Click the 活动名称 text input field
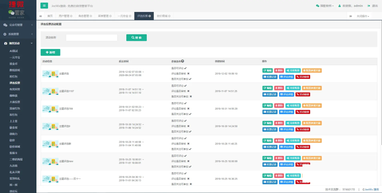382x193 pixels. coord(92,38)
